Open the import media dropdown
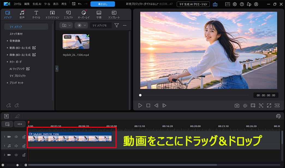Screen dimensions: 285x168 pyautogui.click(x=66, y=25)
